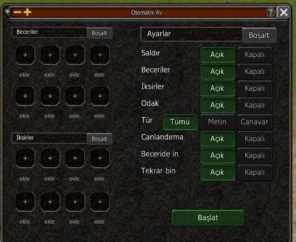Screen dimensions: 296x242
Task: Click the Ayarlar header label
Action: pyautogui.click(x=159, y=34)
